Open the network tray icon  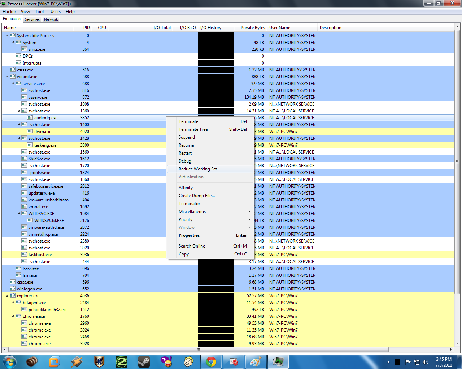tap(417, 362)
